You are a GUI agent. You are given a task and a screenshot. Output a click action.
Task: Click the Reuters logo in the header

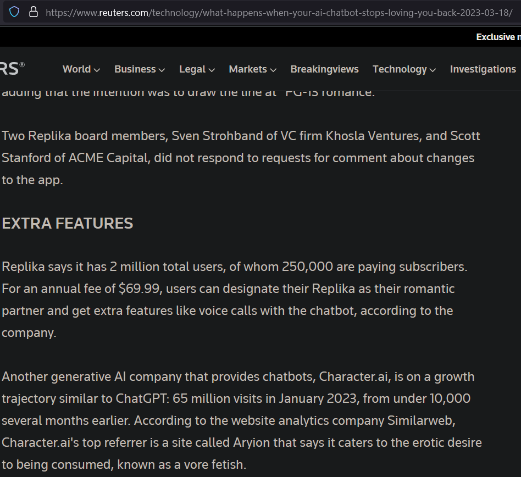click(x=12, y=69)
